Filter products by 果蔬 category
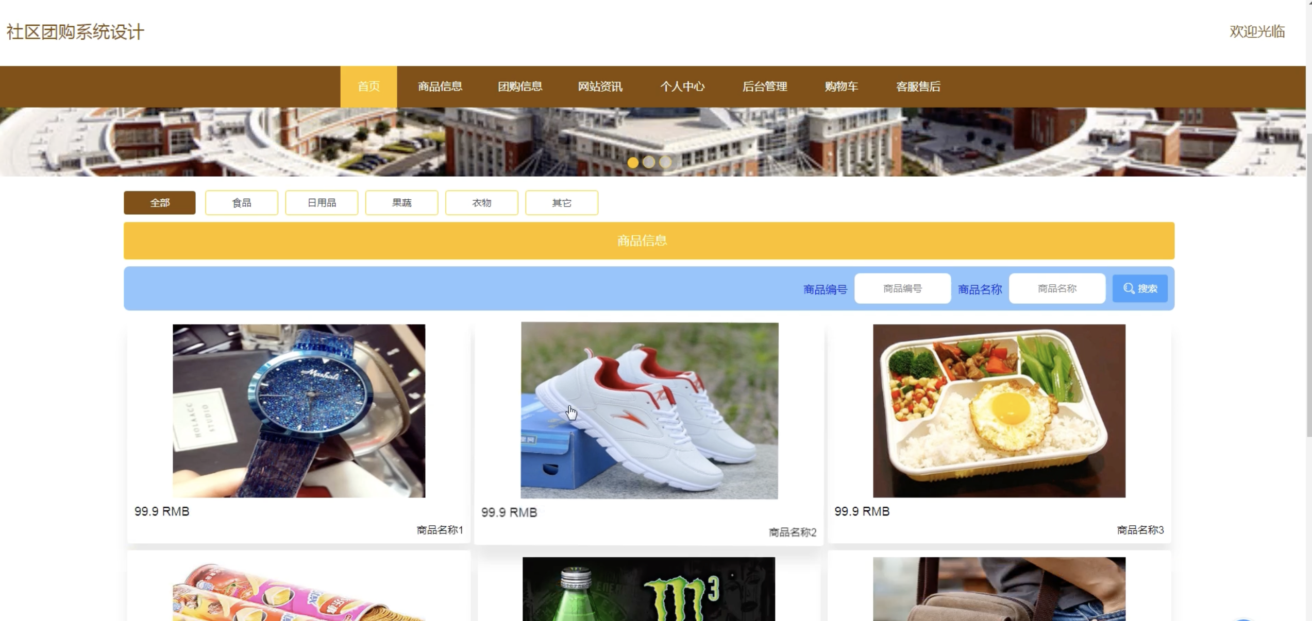Screen dimensions: 1312x621 [x=402, y=203]
